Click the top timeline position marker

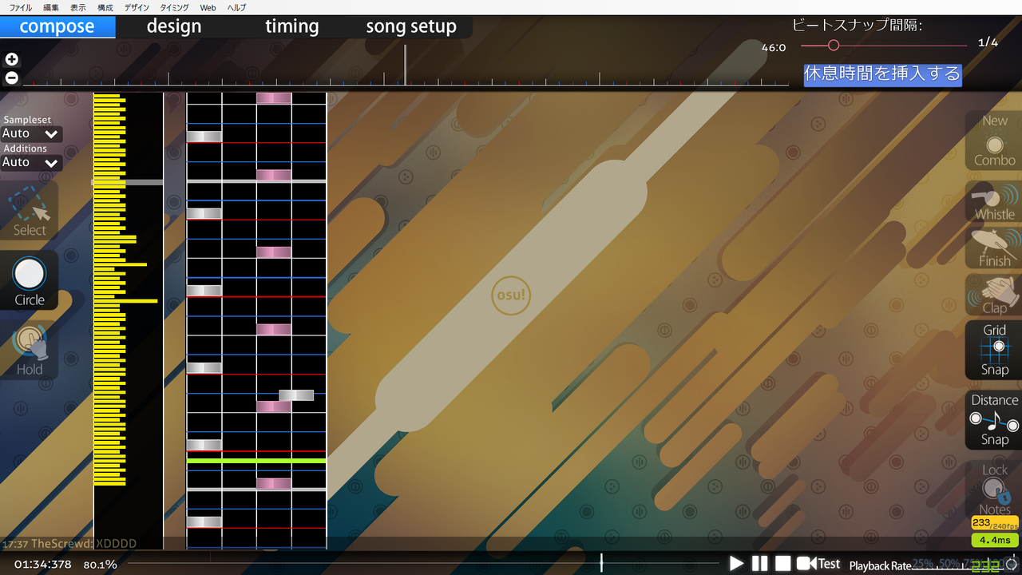[x=405, y=65]
